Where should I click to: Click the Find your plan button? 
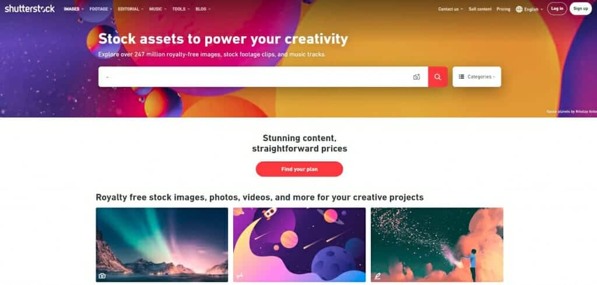(x=299, y=169)
